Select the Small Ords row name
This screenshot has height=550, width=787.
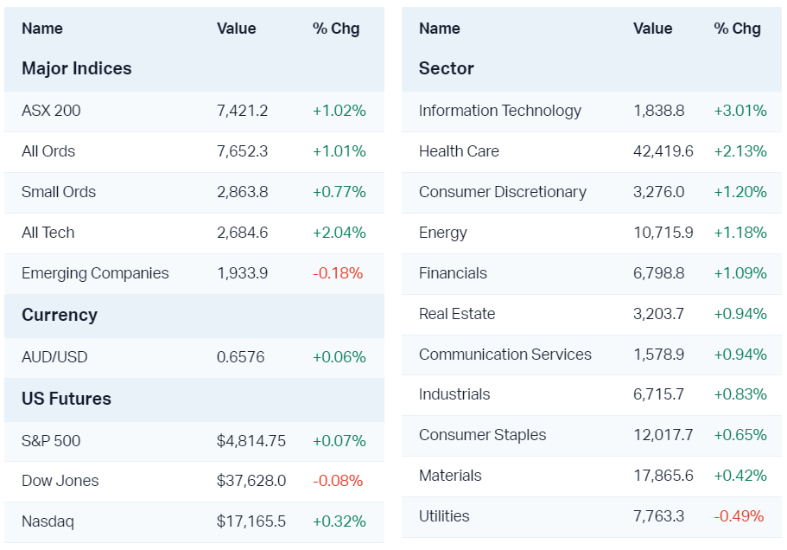[x=59, y=192]
